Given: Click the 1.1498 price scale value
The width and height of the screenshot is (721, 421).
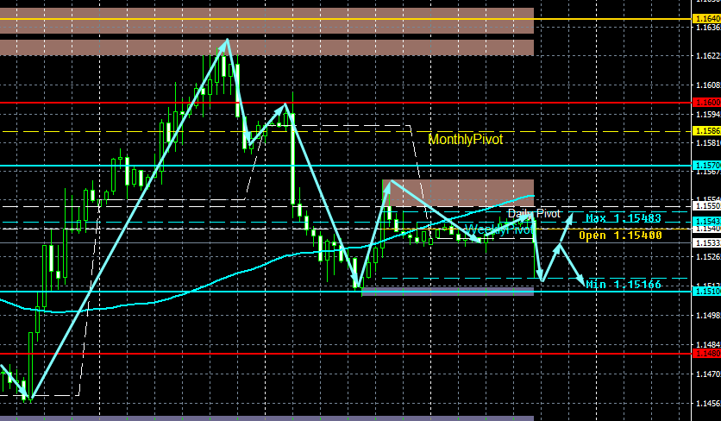Looking at the screenshot, I should click(x=708, y=315).
